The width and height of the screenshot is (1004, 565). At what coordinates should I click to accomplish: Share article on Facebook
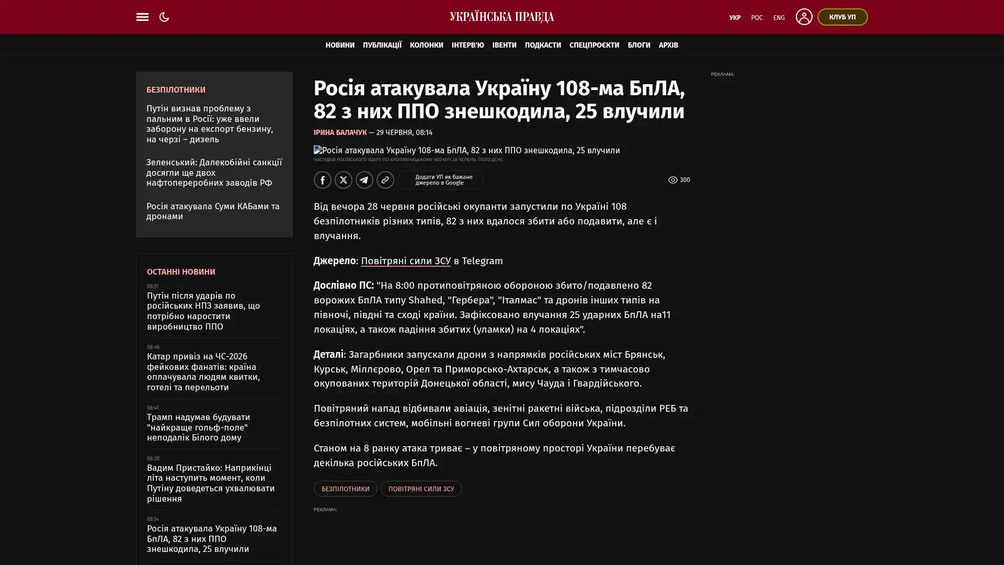(323, 180)
